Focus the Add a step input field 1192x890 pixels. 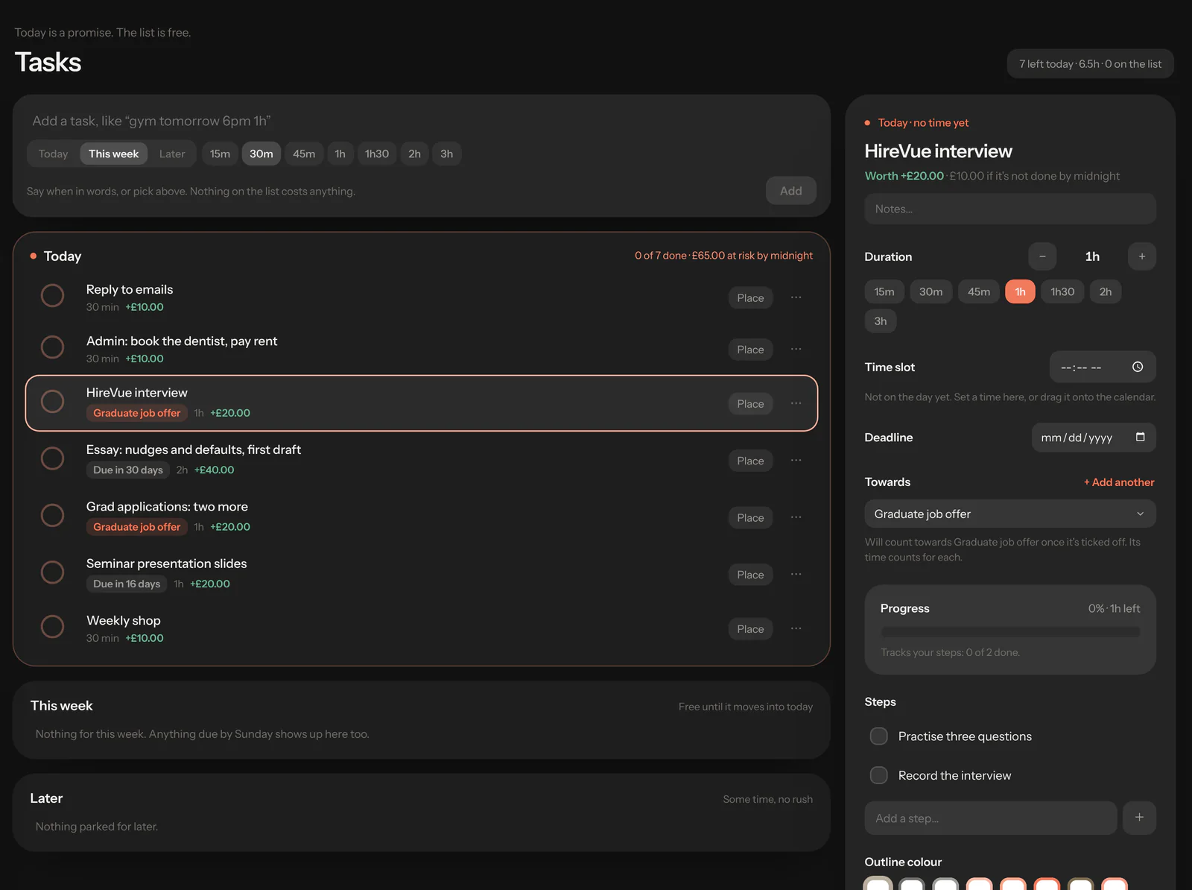tap(991, 818)
